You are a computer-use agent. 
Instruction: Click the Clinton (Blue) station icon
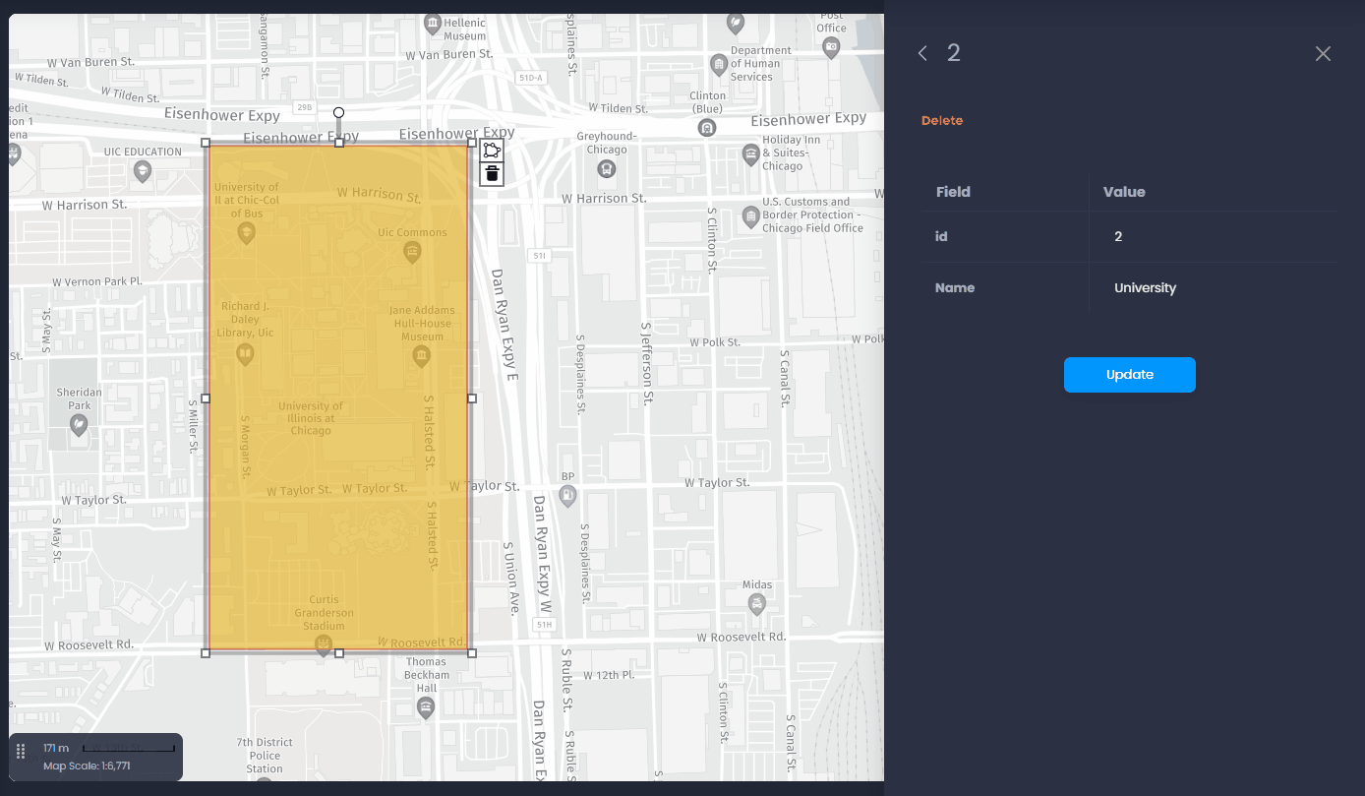coord(706,127)
